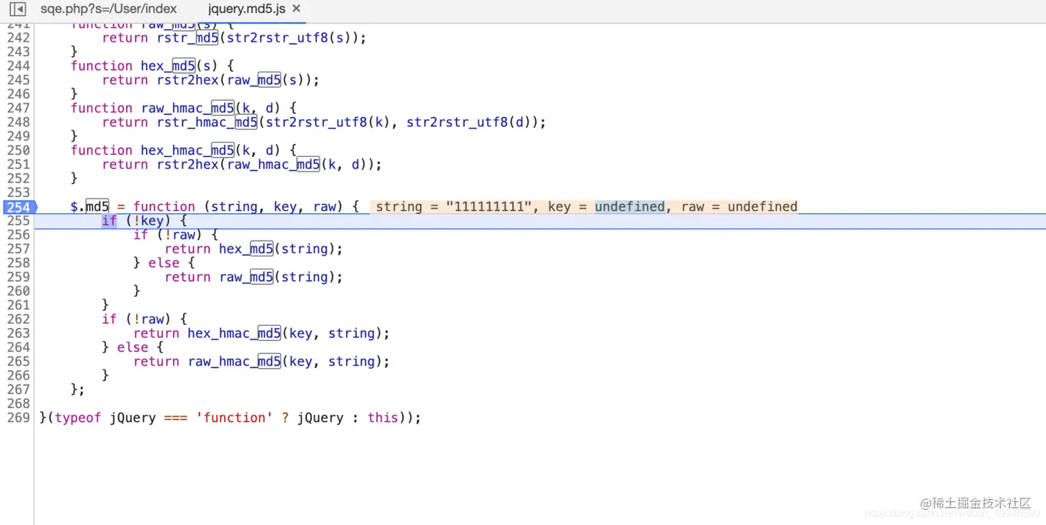The height and width of the screenshot is (525, 1046).
Task: Click '$.md5' on line 254
Action: tap(90, 207)
